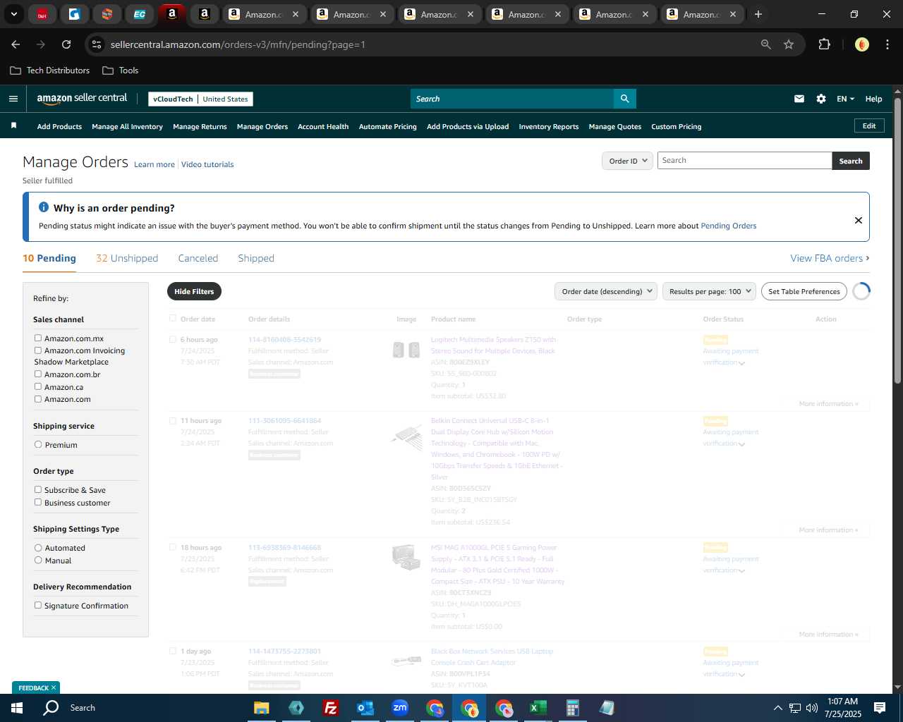Click into the order search input field

pyautogui.click(x=745, y=161)
